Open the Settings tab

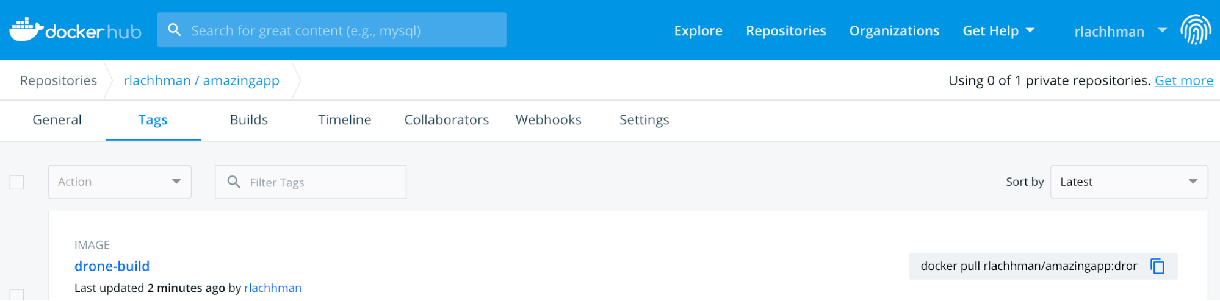pyautogui.click(x=644, y=120)
